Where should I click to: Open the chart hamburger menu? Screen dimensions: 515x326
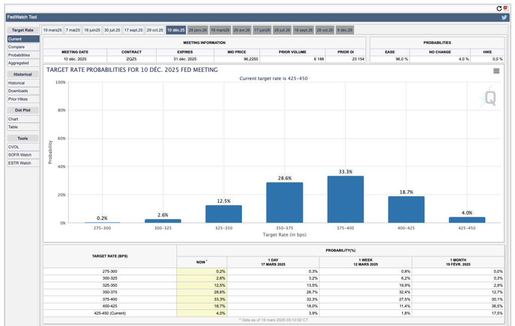[x=496, y=71]
